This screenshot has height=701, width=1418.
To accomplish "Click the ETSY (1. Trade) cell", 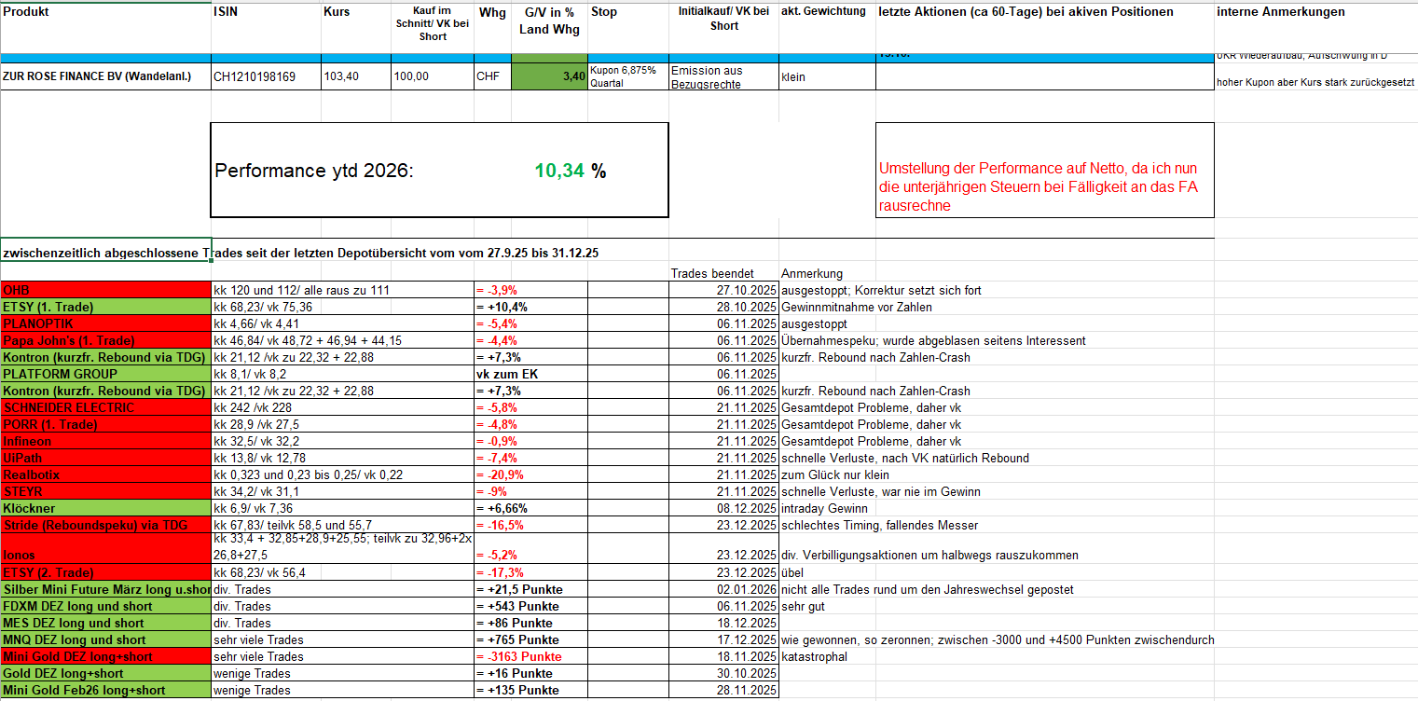I will (x=105, y=307).
